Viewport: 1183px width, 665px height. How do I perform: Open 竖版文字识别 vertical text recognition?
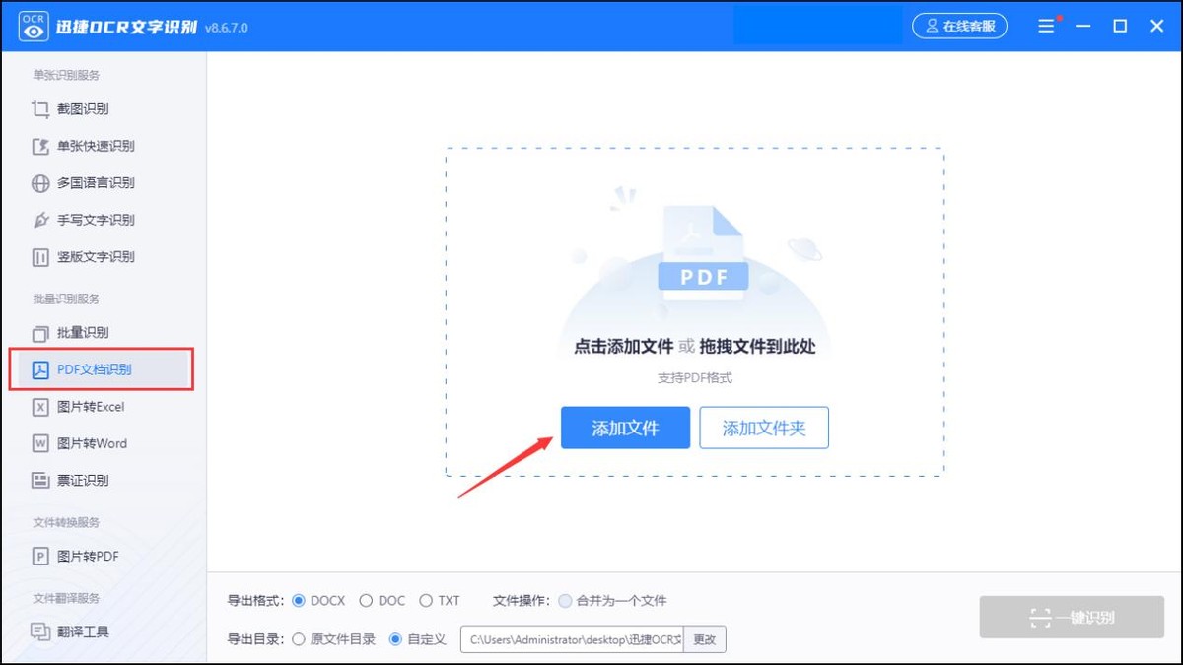coord(89,256)
